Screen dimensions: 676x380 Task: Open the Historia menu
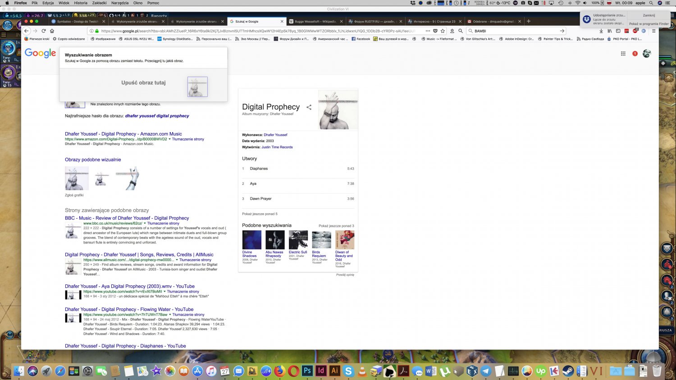(x=81, y=3)
